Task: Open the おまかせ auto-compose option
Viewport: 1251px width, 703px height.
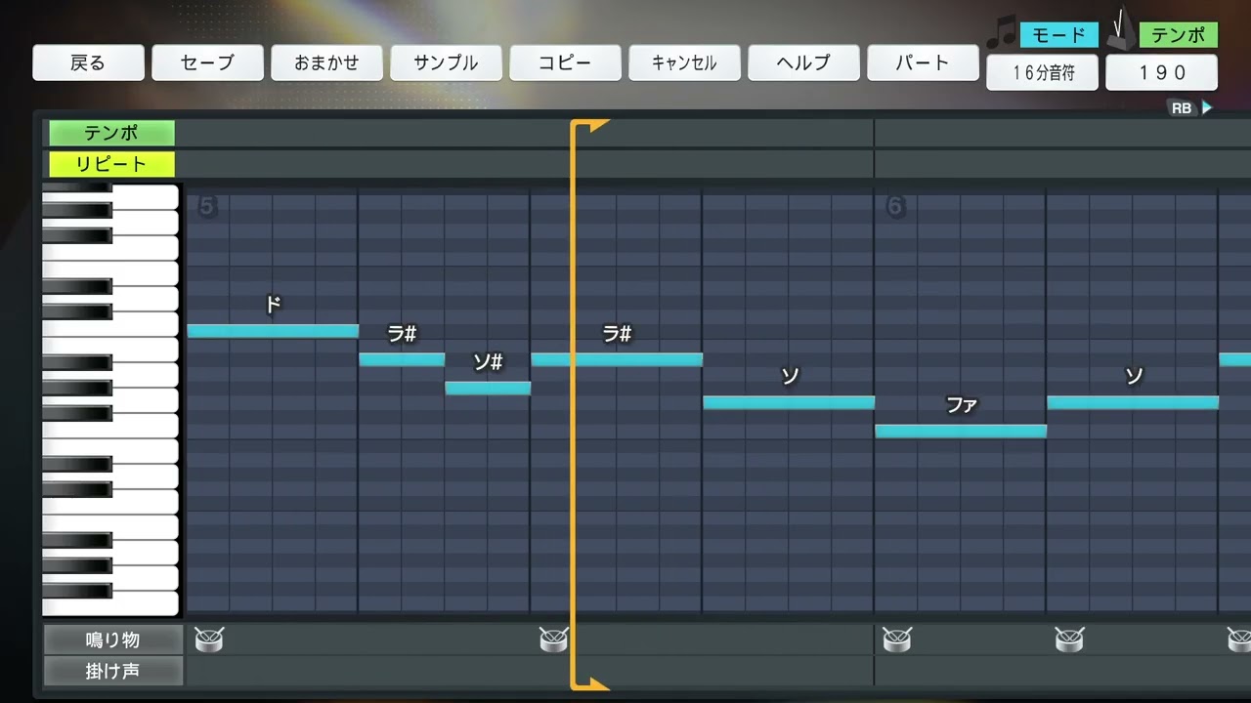Action: 326,62
